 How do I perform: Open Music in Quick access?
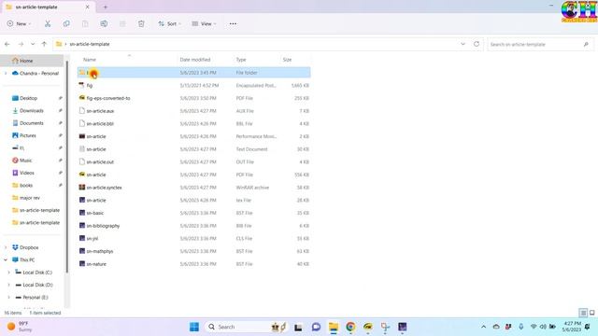point(25,161)
